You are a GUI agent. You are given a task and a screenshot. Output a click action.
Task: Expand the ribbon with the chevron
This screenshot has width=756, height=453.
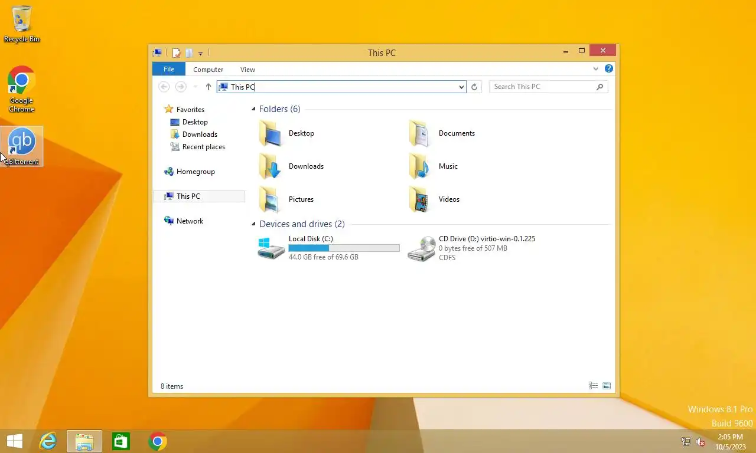pos(595,69)
